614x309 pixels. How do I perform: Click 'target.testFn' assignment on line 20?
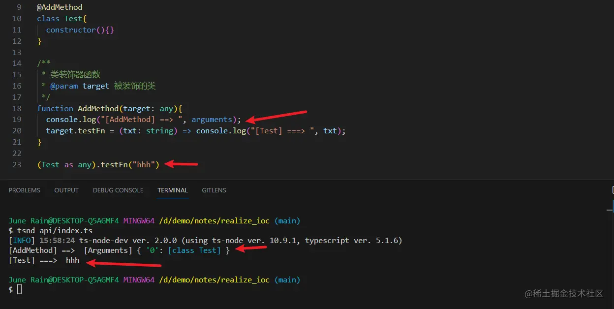tap(76, 131)
